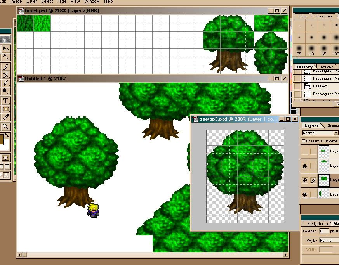Image resolution: width=339 pixels, height=265 pixels.
Task: Click the Jump To application button in toolbox
Action: pyautogui.click(x=5, y=175)
